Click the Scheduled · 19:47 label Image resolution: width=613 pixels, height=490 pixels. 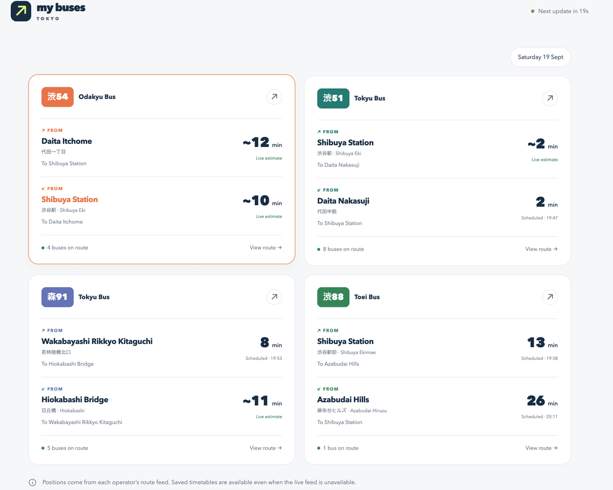pos(539,218)
